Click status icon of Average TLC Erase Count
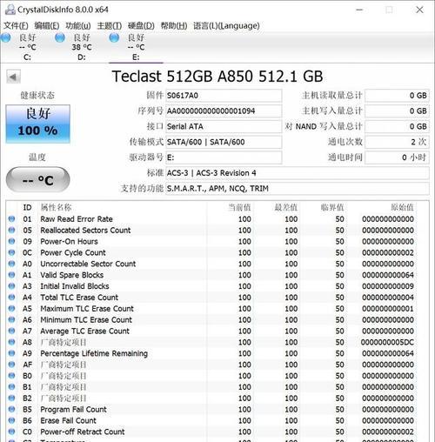435x442 pixels. 11,331
